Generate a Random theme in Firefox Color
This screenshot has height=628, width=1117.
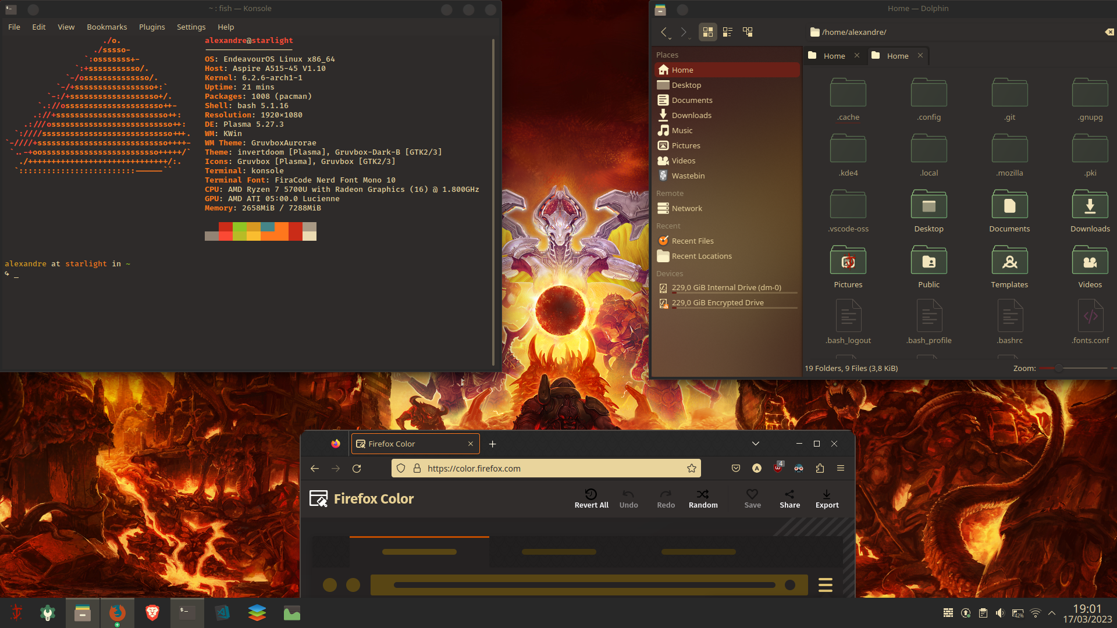pos(703,499)
